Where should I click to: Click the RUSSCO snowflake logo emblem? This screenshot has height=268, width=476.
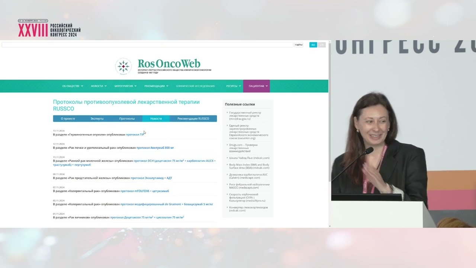[x=123, y=66]
